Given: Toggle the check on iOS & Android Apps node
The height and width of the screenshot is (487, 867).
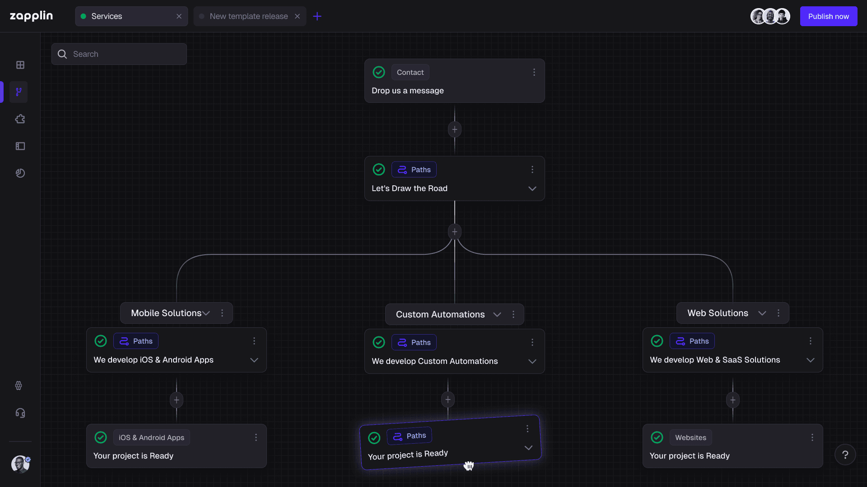Looking at the screenshot, I should point(101,437).
